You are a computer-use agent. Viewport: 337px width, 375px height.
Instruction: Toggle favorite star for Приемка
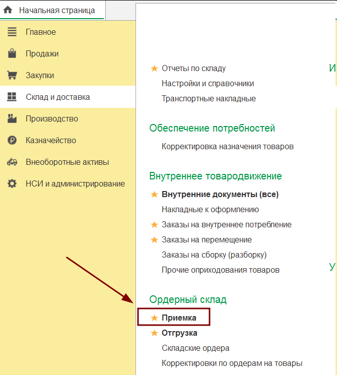(x=155, y=318)
